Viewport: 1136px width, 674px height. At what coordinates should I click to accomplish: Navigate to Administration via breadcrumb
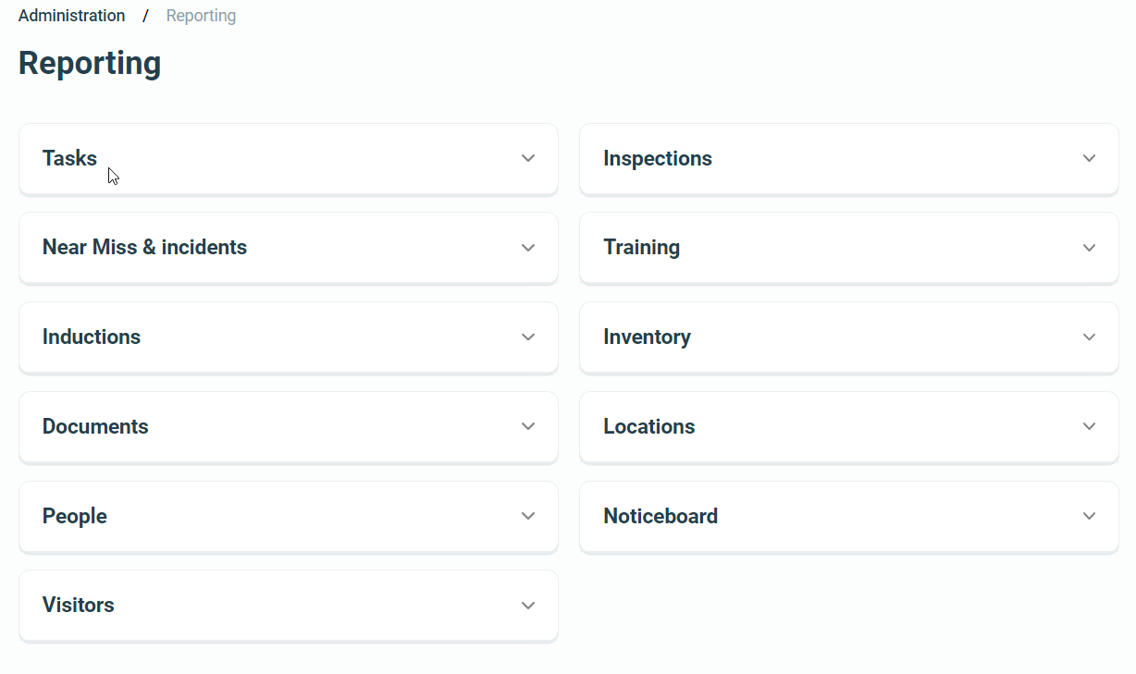[71, 15]
